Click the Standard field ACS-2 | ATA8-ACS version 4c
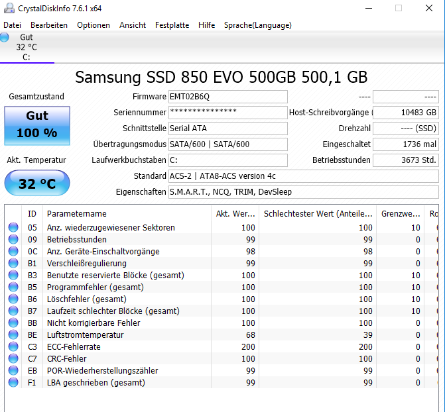Screen dimensions: 445x412 (304, 176)
